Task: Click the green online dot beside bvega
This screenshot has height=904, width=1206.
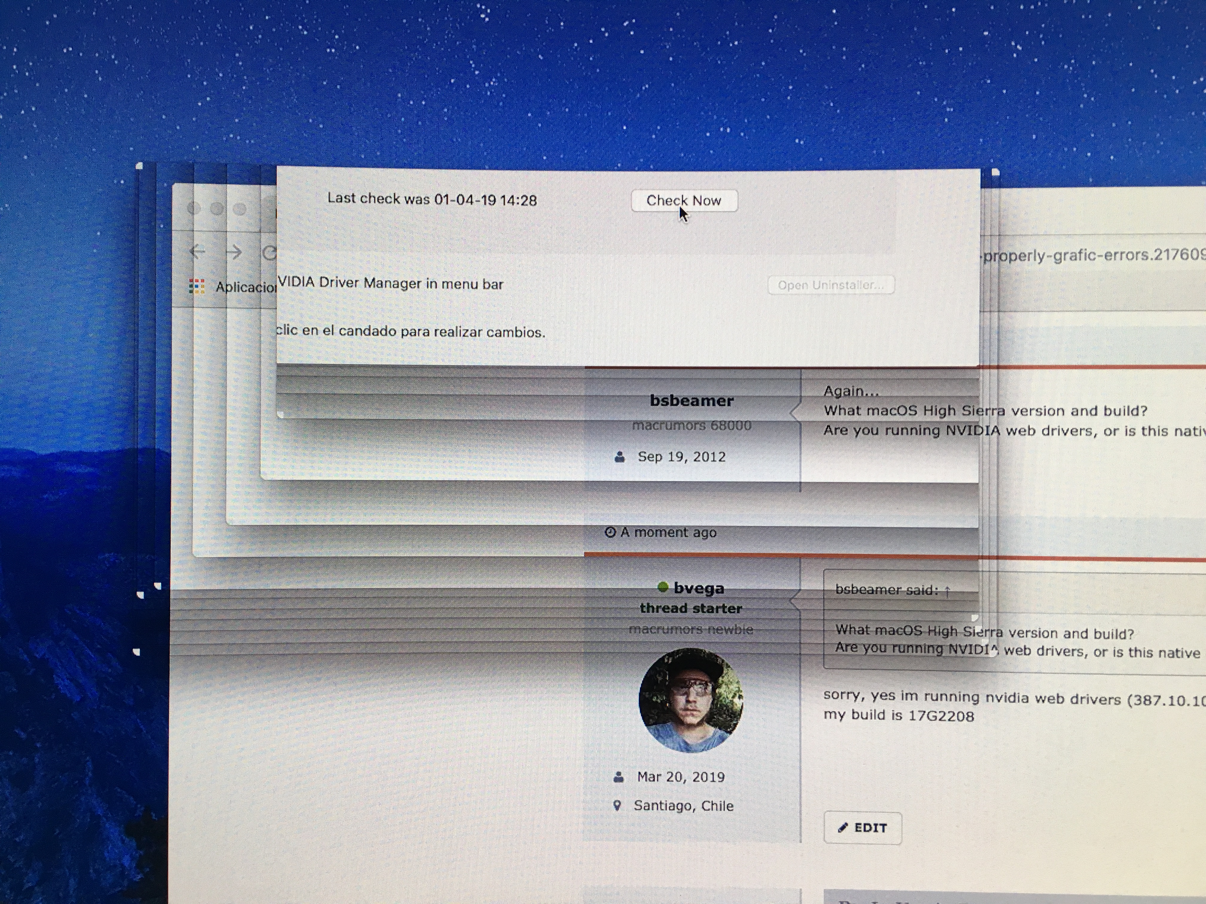Action: point(663,587)
